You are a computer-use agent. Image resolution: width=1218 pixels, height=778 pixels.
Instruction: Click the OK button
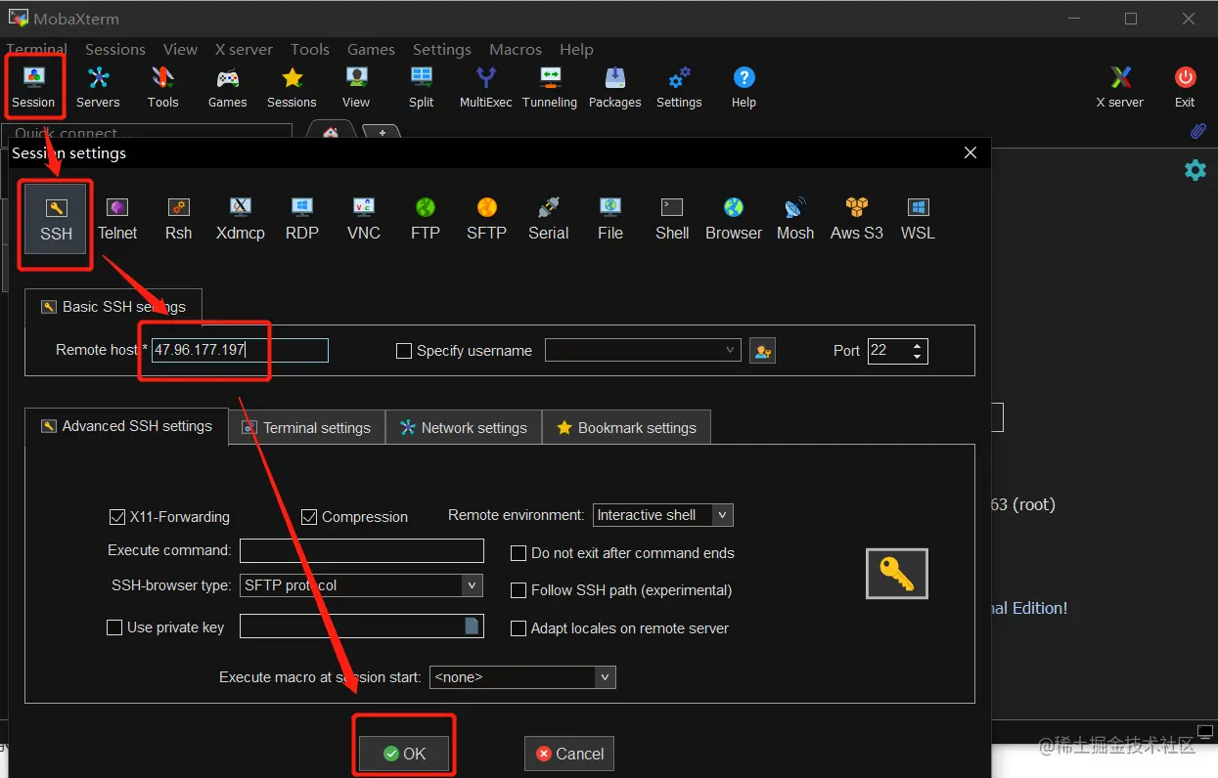click(x=404, y=754)
